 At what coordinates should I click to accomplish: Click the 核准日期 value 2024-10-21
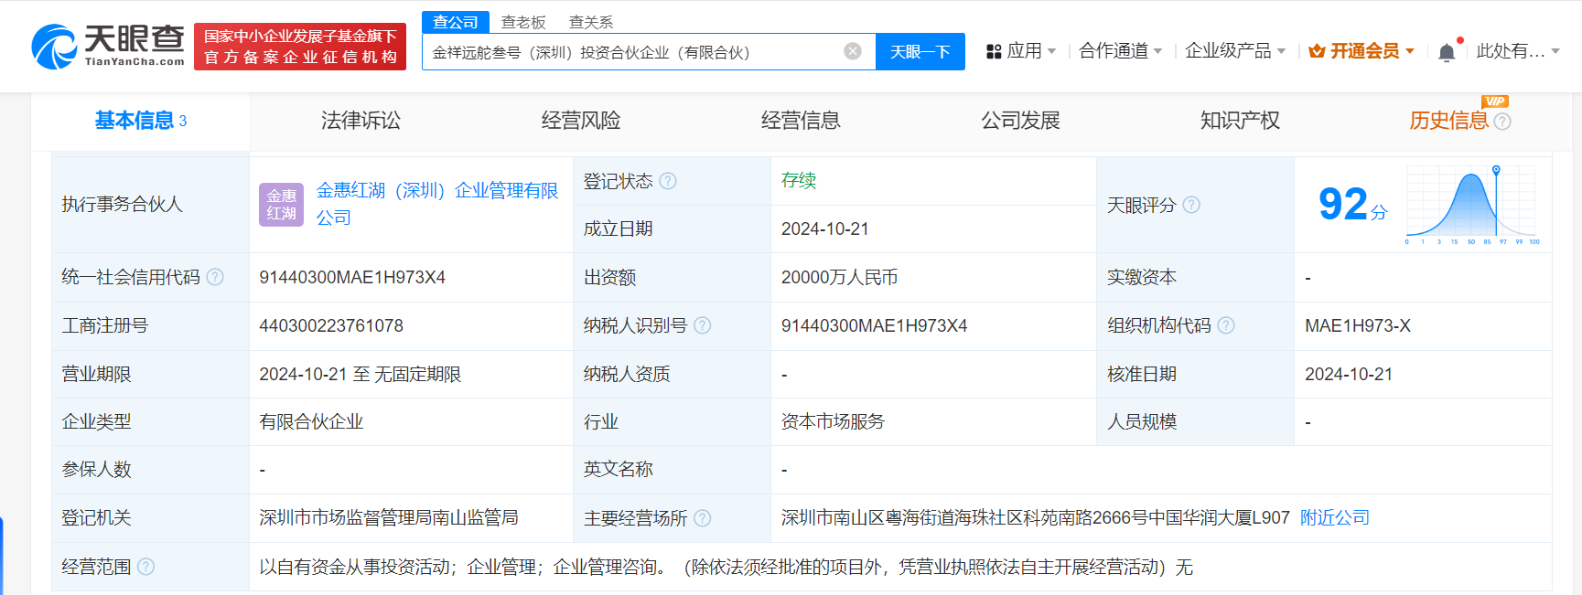pos(1349,374)
